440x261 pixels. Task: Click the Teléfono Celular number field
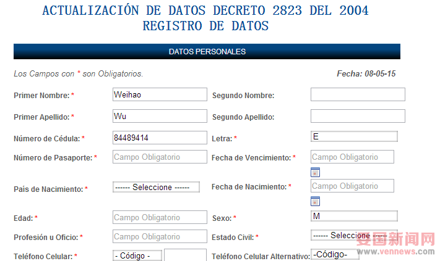pos(185,255)
